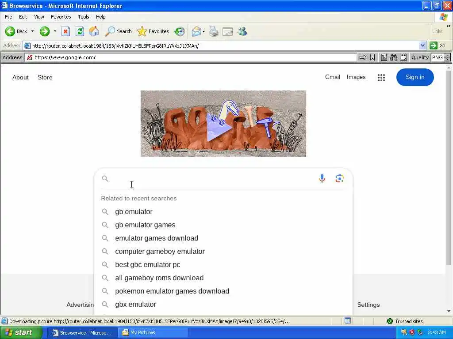Expand the IE address bar dropdown
Screen dimensions: 453x339
[x=422, y=45]
